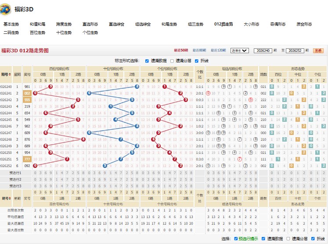The width and height of the screenshot is (328, 244).
Task: Open 奇偶形态 page
Action: pos(278,24)
